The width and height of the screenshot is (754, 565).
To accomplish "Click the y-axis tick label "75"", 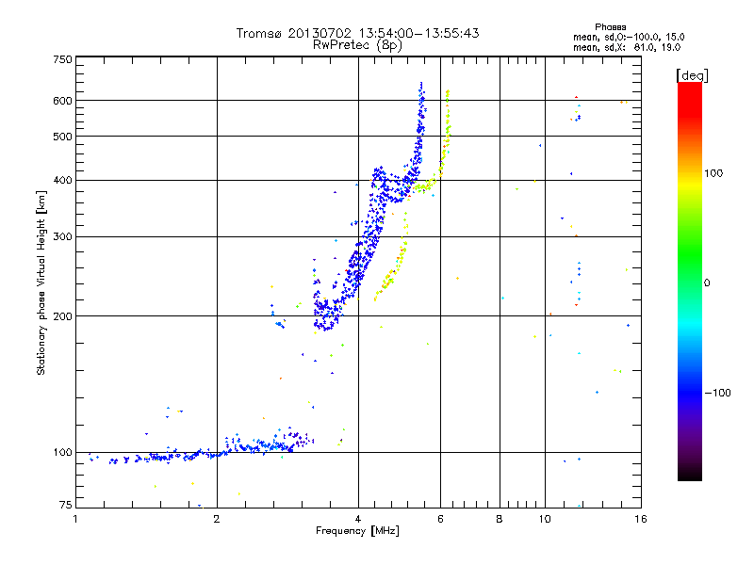I will point(66,505).
